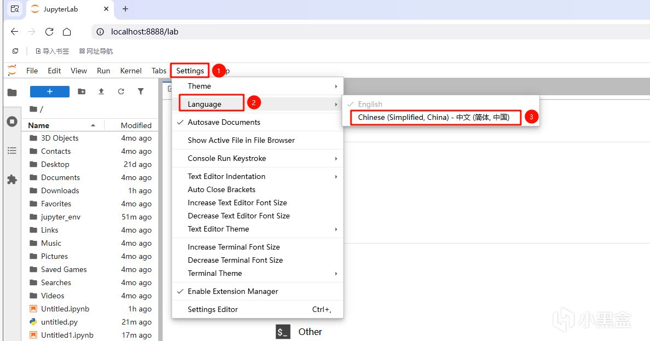Select Chinese (Simplified, China) language

coord(441,117)
